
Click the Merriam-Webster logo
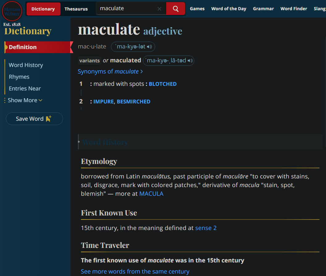click(x=12, y=11)
